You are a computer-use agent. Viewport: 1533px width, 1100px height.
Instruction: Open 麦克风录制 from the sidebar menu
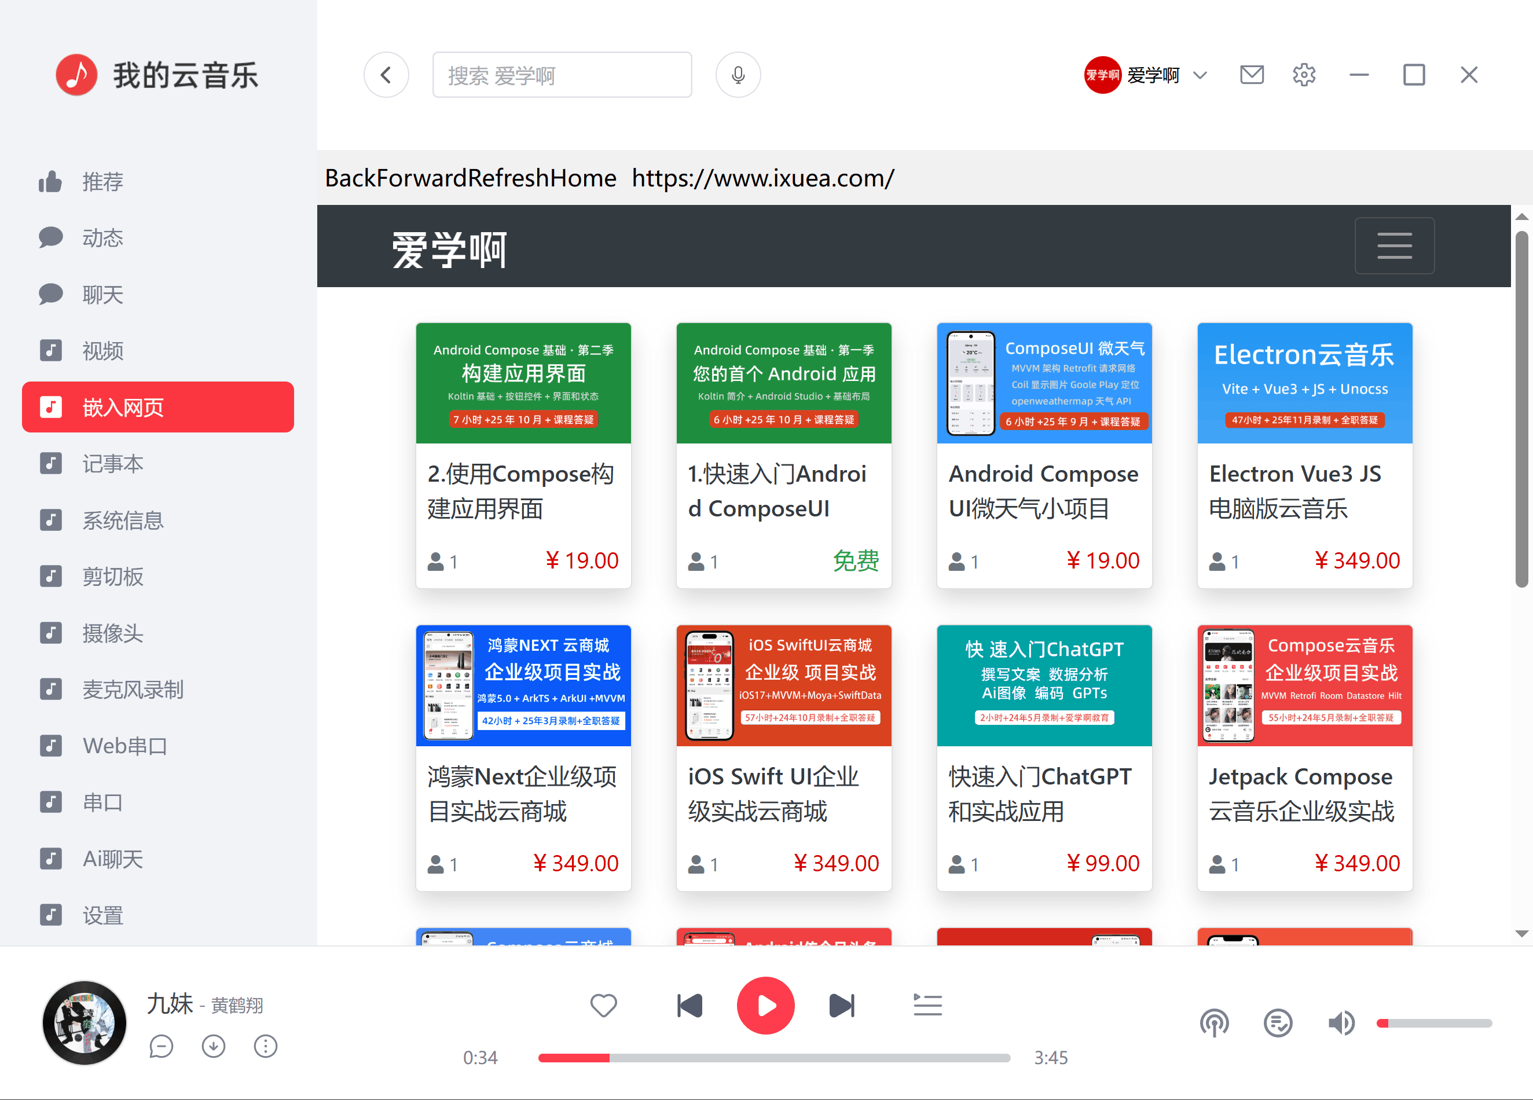133,690
